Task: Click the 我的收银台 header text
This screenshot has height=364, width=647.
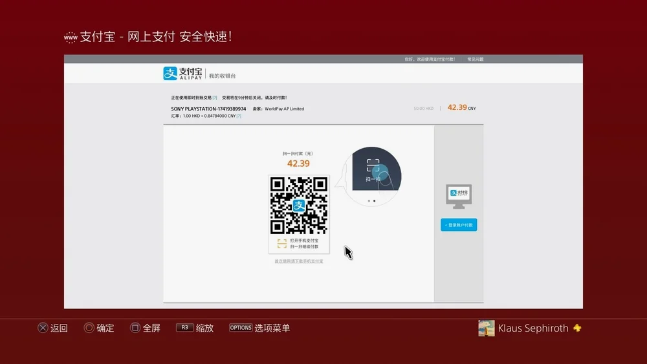Action: [x=222, y=76]
